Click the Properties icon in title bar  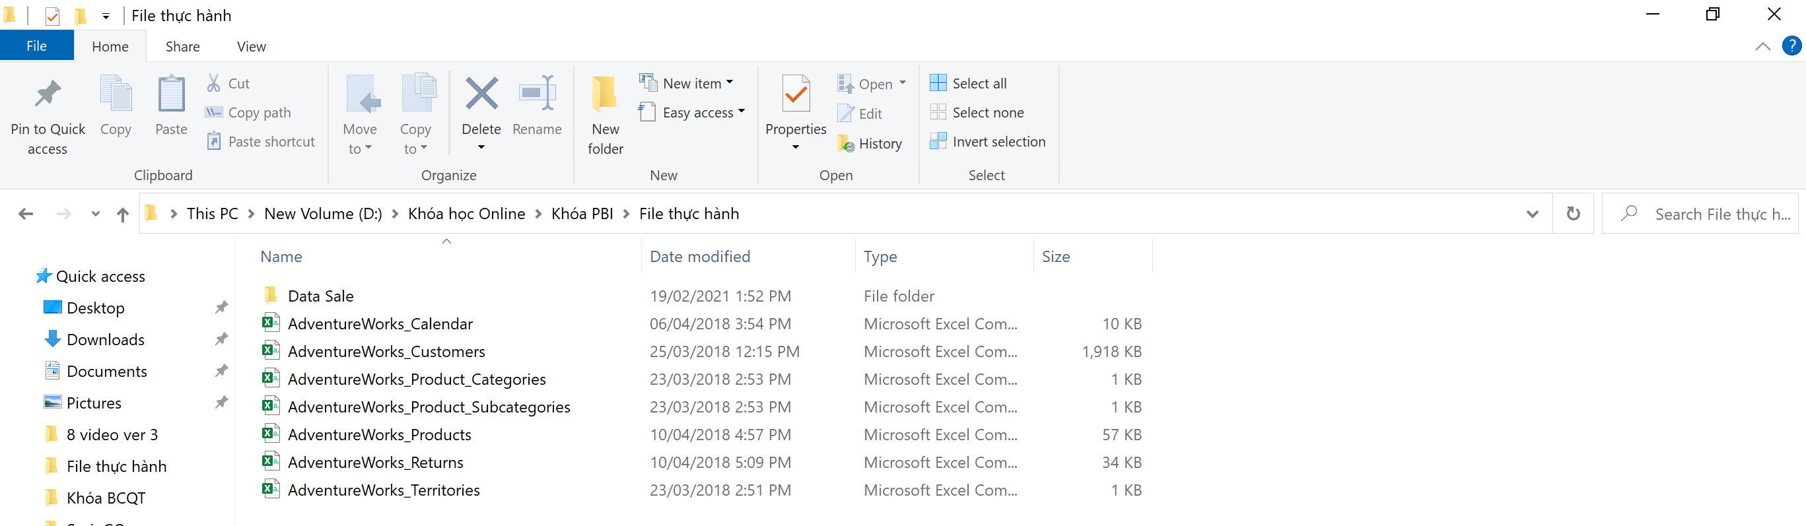(x=52, y=15)
